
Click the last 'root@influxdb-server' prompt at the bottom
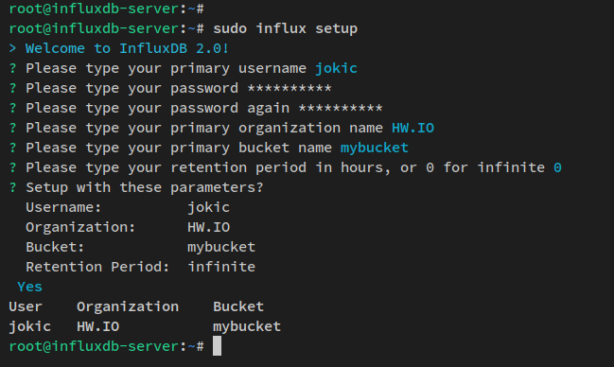(106, 346)
